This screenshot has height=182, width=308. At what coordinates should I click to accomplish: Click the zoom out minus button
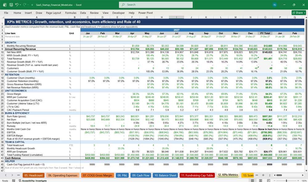pos(274,181)
